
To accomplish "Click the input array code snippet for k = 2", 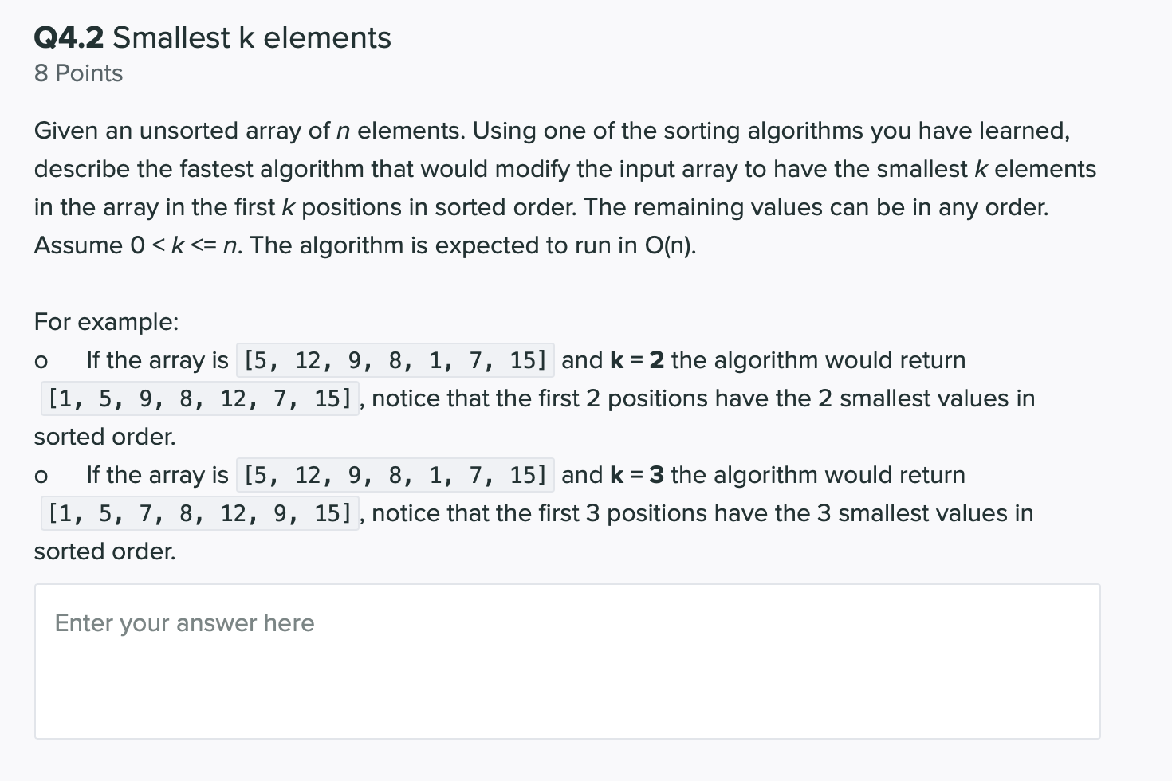I will pos(395,360).
